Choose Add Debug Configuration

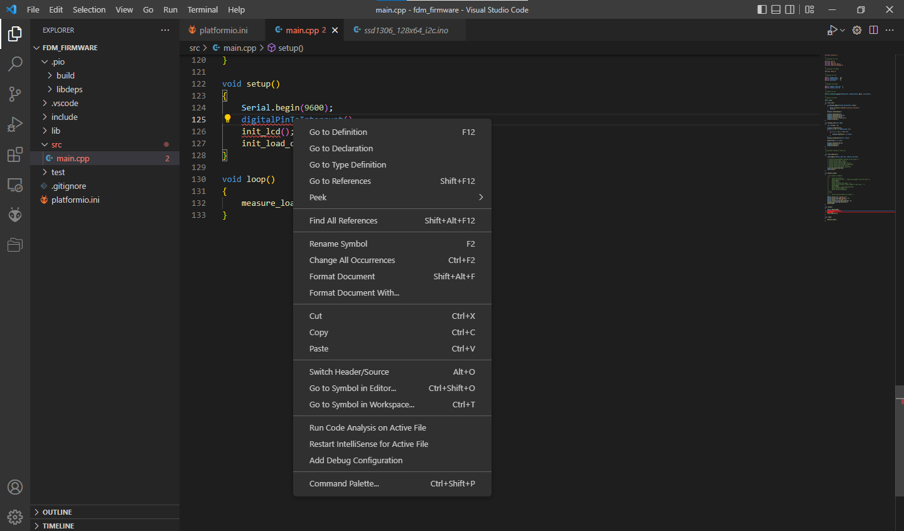click(x=392, y=460)
